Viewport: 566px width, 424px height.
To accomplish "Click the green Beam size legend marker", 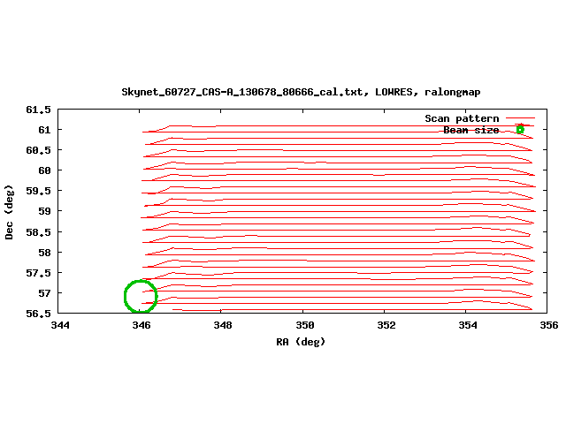I will pos(520,130).
